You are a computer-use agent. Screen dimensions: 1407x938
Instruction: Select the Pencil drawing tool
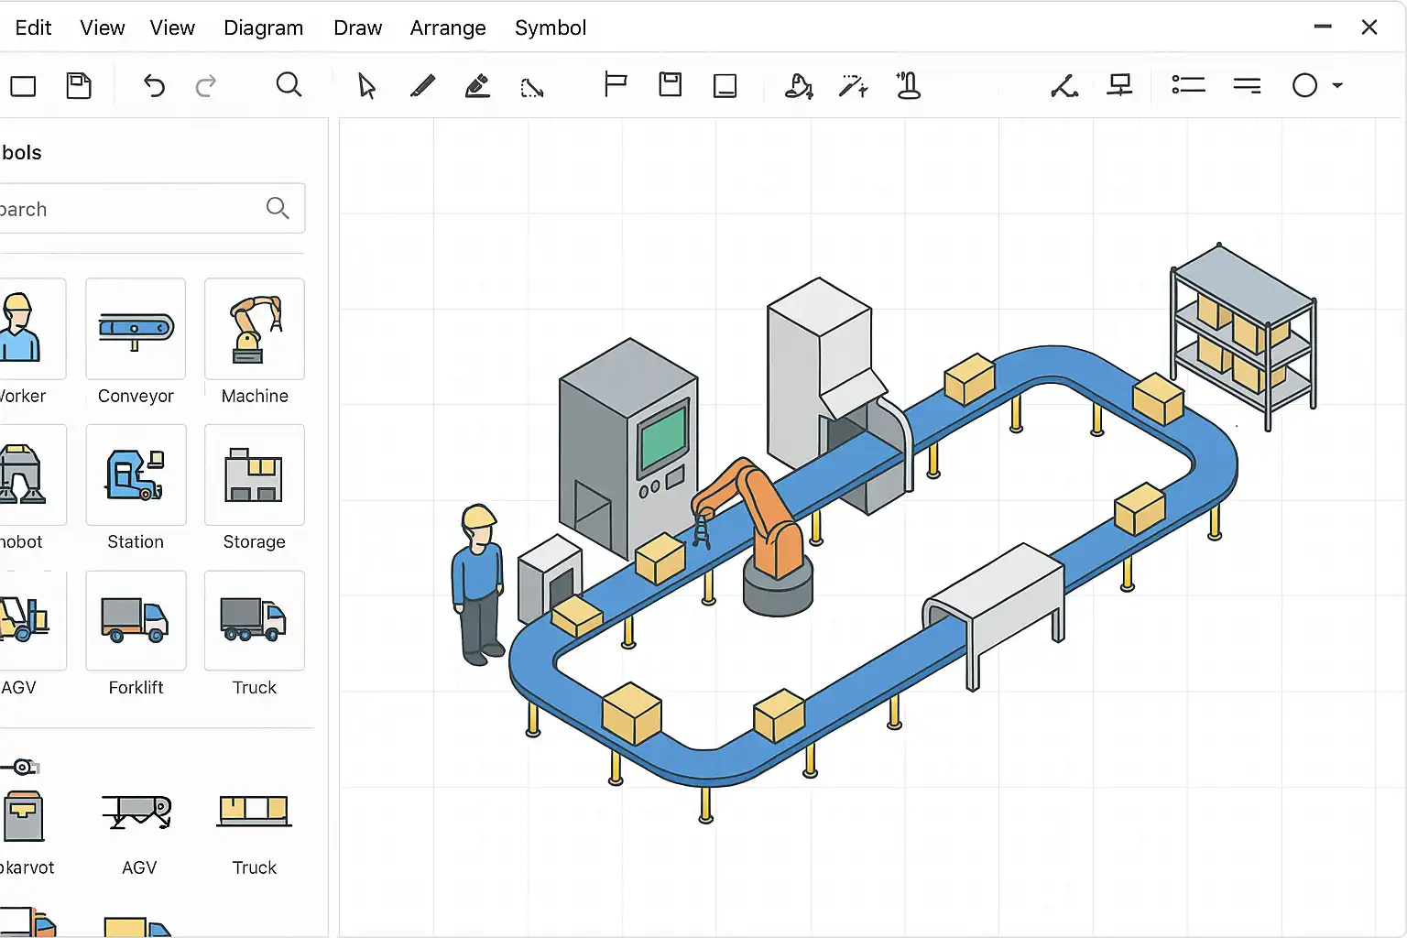tap(422, 86)
